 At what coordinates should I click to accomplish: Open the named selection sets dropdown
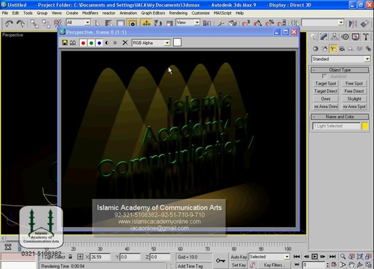(323, 23)
